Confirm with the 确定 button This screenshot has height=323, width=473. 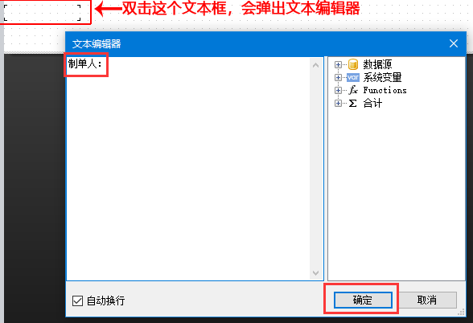click(363, 300)
